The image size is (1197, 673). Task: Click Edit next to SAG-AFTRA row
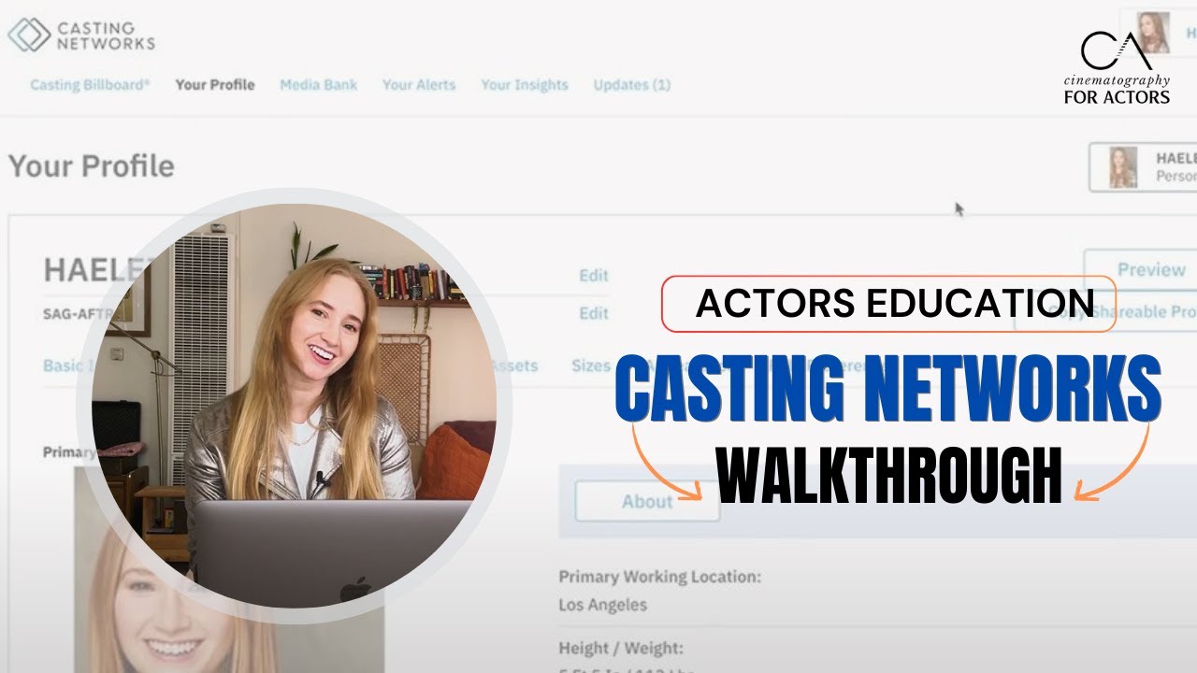pos(594,313)
